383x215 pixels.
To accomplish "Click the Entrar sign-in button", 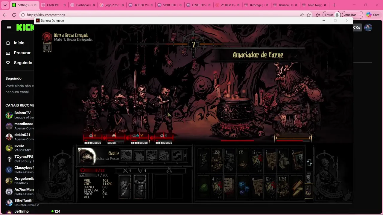I will tap(332, 15).
